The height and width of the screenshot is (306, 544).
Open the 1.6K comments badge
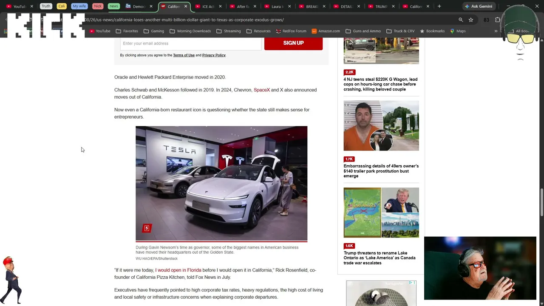pyautogui.click(x=349, y=246)
